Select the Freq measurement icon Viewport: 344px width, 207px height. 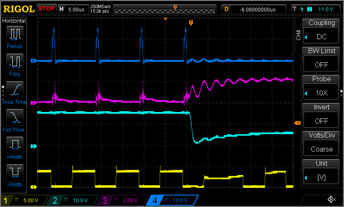click(15, 62)
